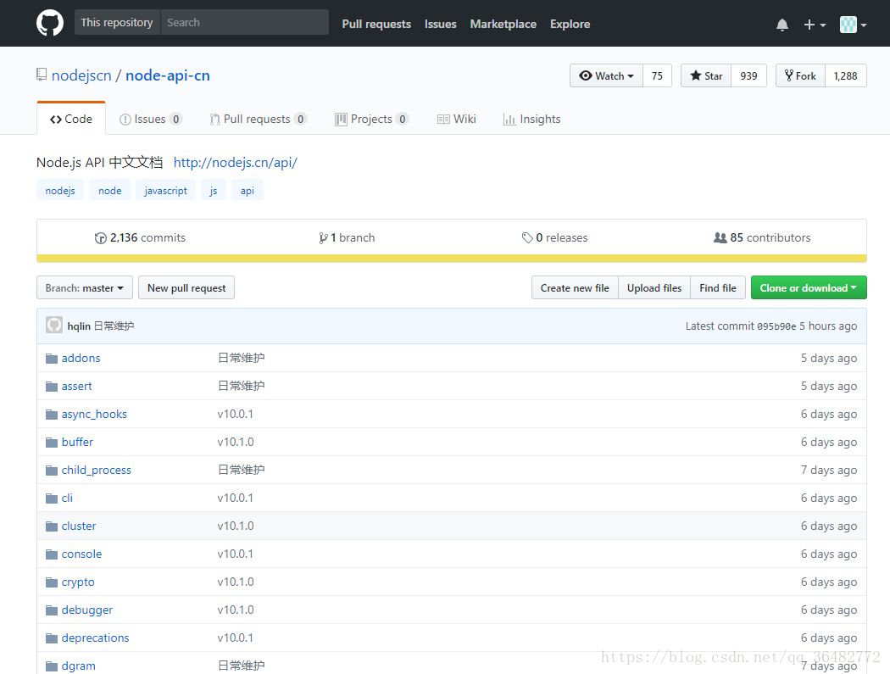Fork the repository
The image size is (890, 674).
(800, 75)
